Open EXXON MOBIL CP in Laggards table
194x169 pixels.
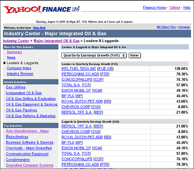pyautogui.click(x=76, y=148)
